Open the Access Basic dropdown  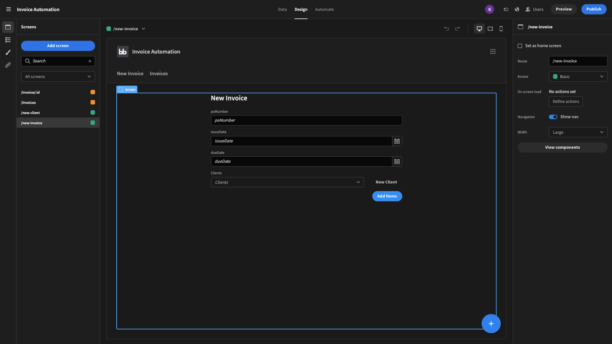pos(578,76)
